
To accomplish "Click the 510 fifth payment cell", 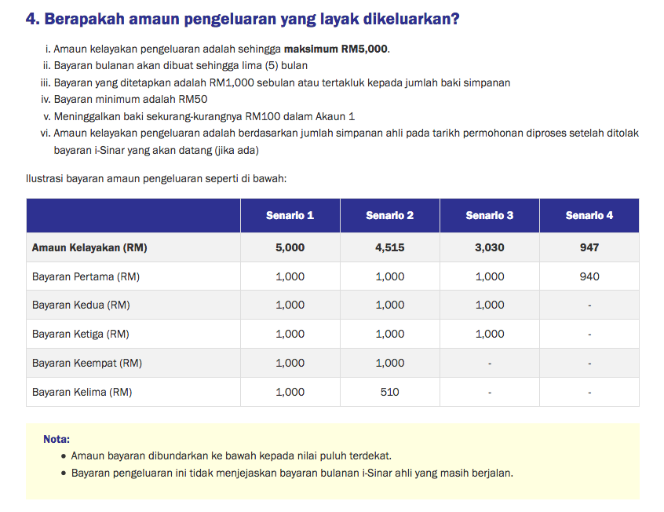I will pyautogui.click(x=389, y=392).
